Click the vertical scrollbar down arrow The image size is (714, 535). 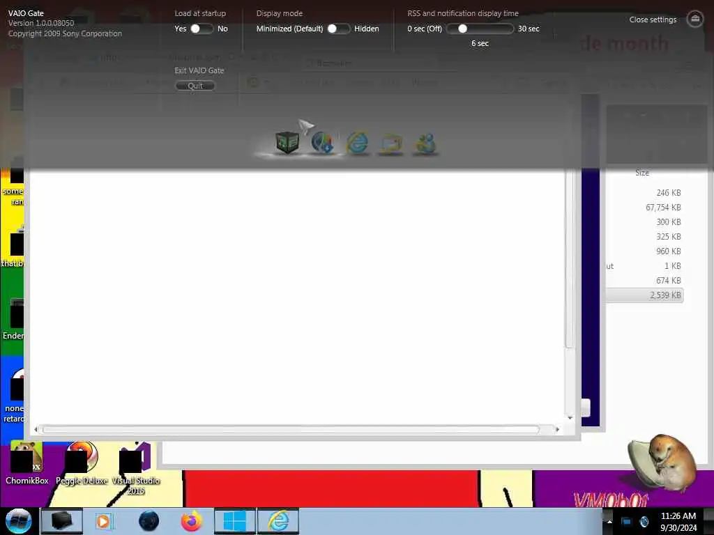pos(570,417)
